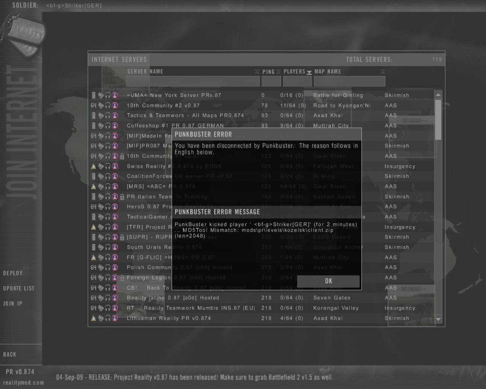Click the Linux penguin icon on Swiss Reality row
The width and height of the screenshot is (486, 389).
coord(93,166)
